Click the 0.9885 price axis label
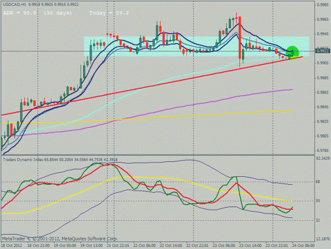The image size is (331, 249). click(323, 78)
